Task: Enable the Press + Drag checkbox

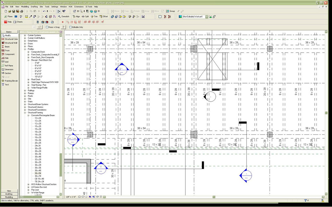Action: pyautogui.click(x=47, y=27)
